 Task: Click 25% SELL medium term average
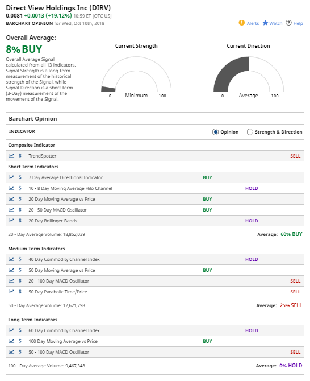click(x=291, y=305)
